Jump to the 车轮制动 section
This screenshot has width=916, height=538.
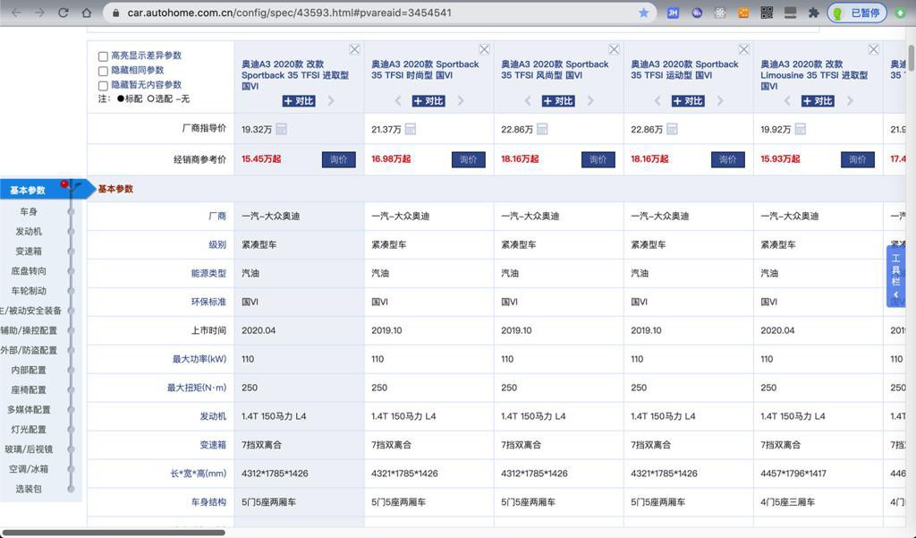[x=29, y=291]
